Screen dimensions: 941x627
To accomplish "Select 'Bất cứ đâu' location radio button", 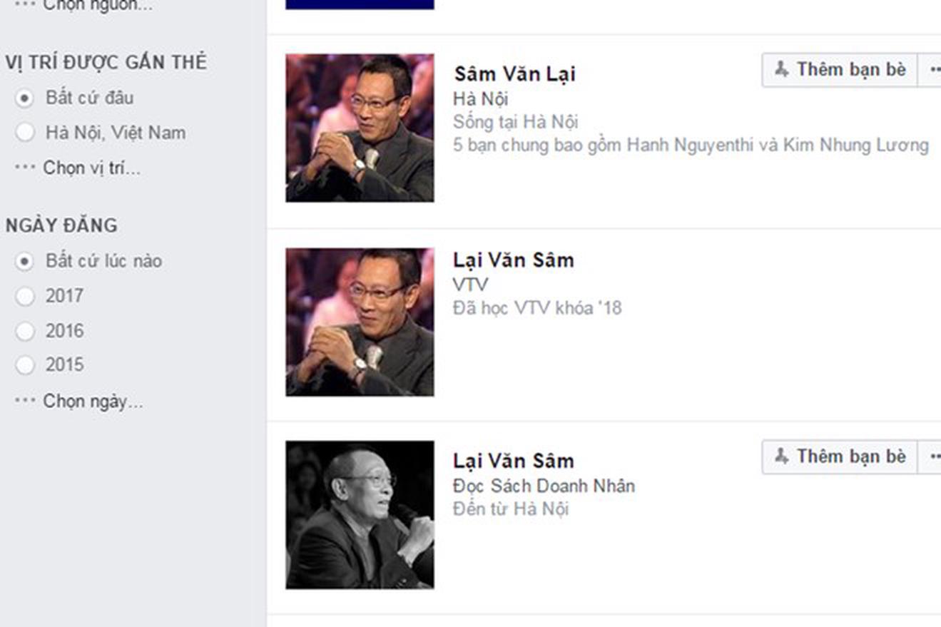I will (x=25, y=98).
